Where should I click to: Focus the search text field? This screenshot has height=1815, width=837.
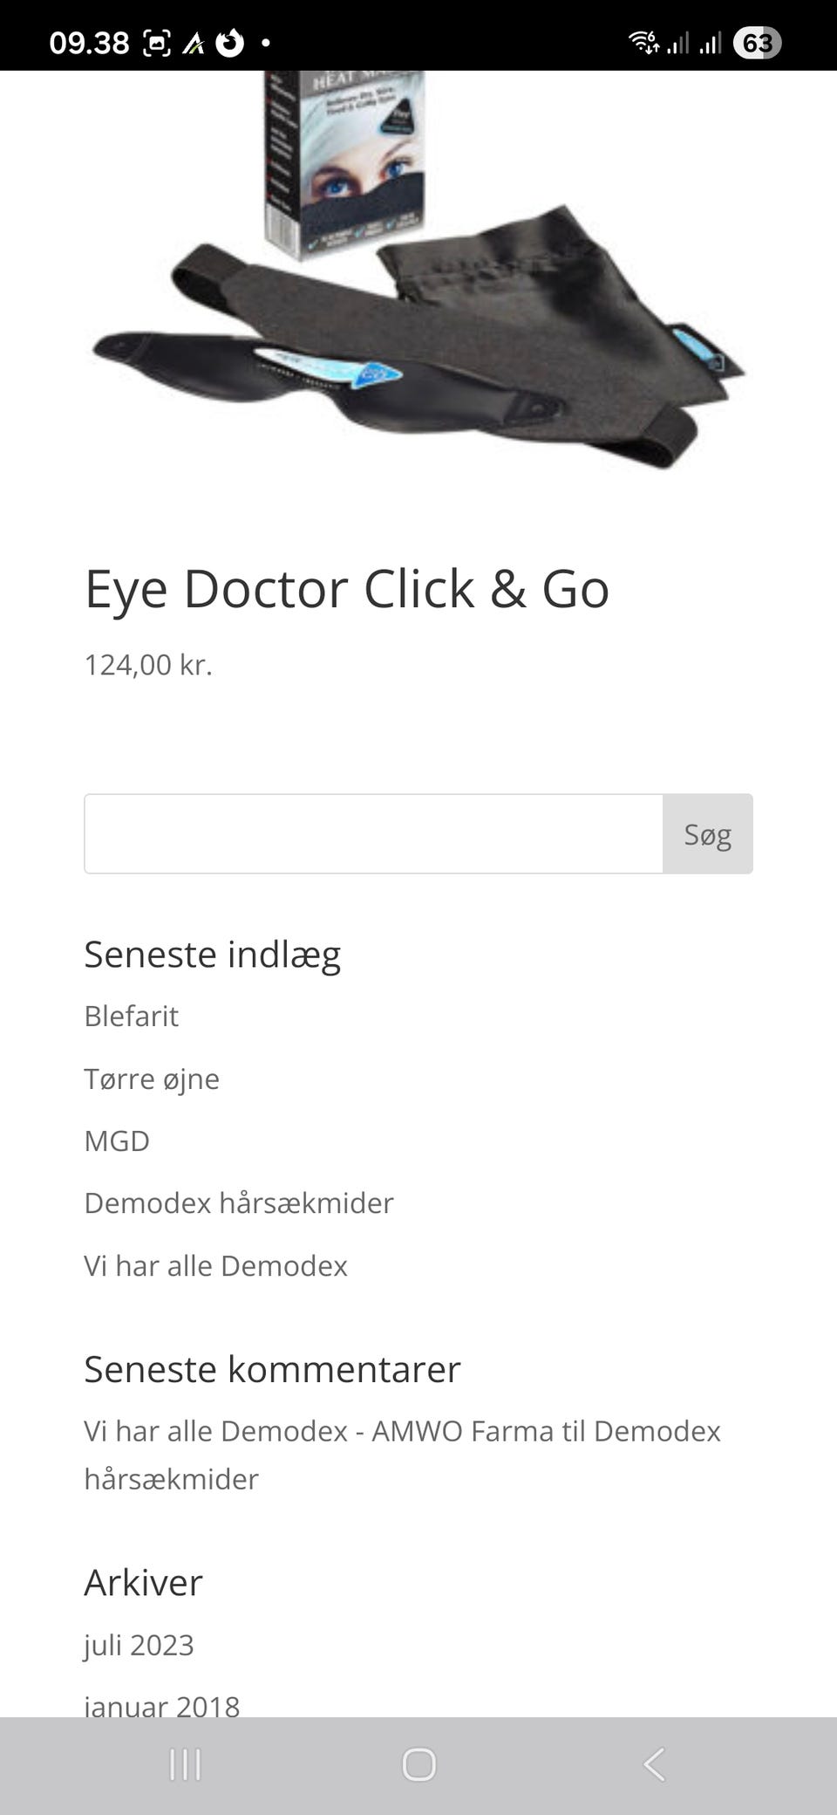click(x=373, y=834)
